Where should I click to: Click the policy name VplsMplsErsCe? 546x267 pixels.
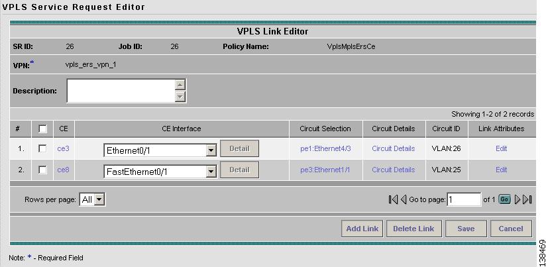[x=351, y=46]
